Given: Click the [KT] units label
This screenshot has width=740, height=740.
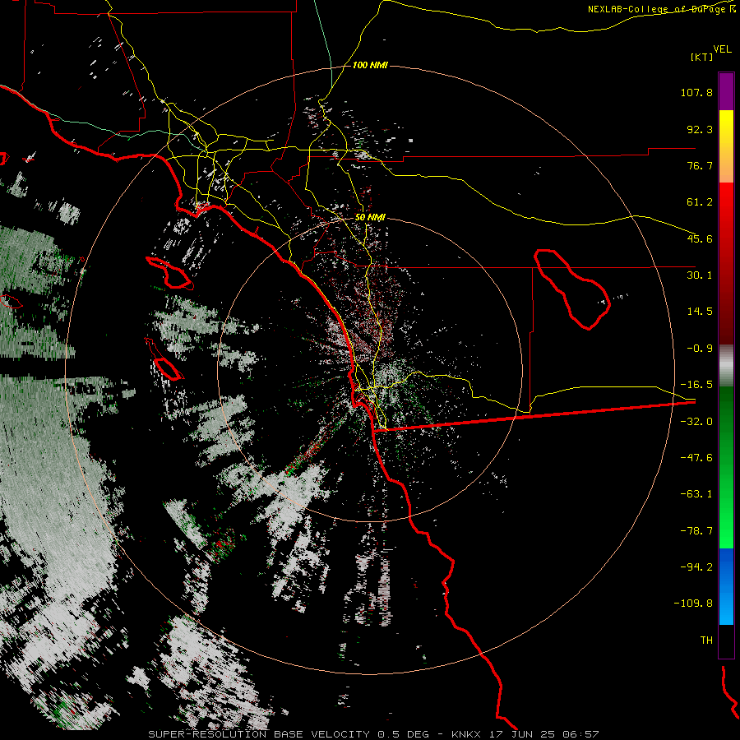Looking at the screenshot, I should coord(702,57).
